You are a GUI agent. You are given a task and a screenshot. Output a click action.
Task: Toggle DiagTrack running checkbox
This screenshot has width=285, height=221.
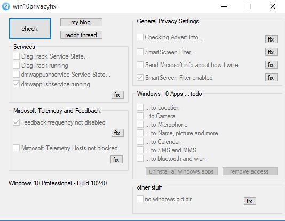point(16,65)
